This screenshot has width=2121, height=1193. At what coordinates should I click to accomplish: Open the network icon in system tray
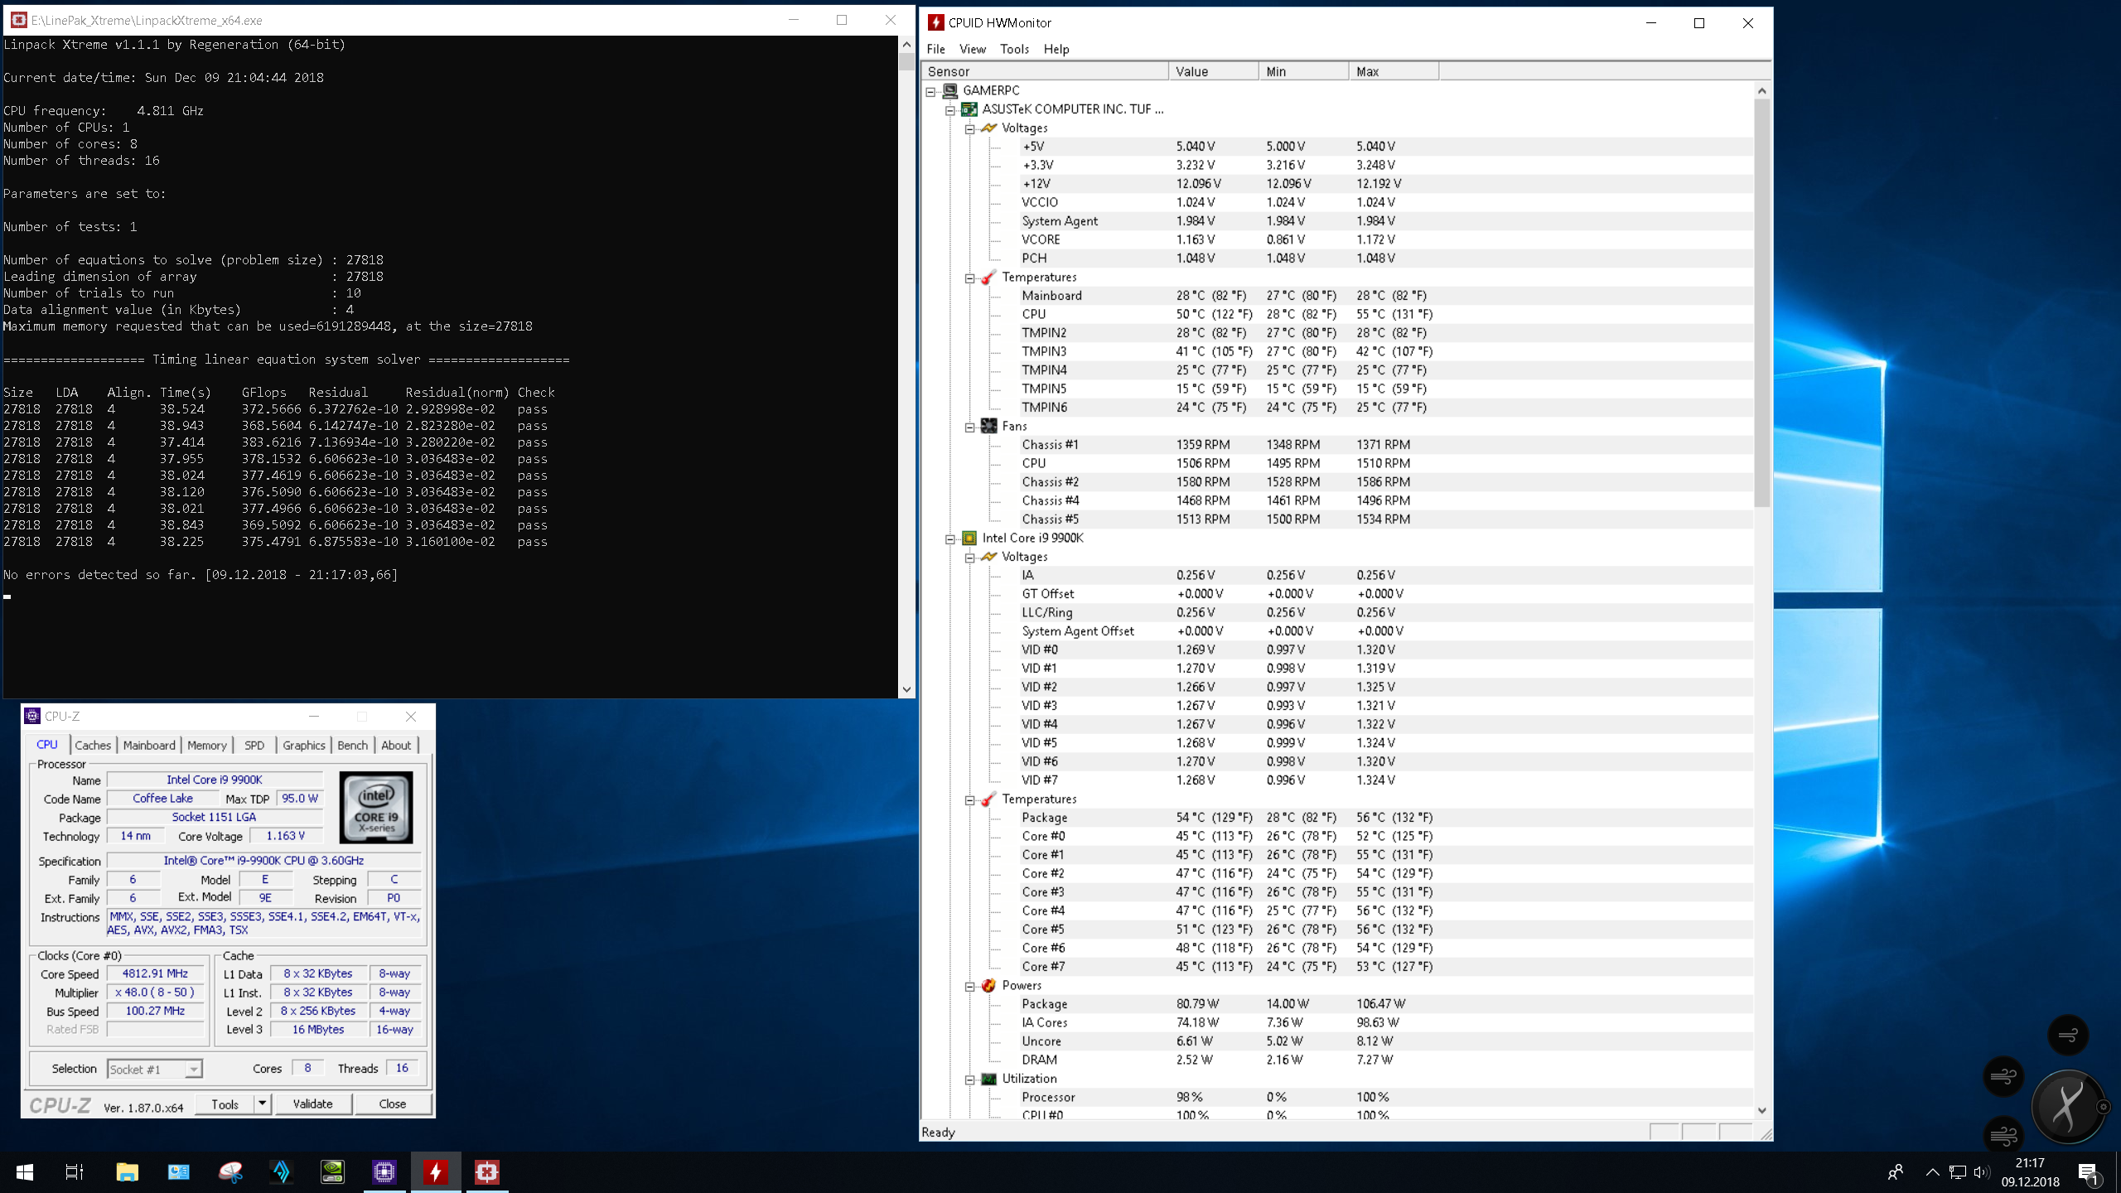click(x=1957, y=1172)
